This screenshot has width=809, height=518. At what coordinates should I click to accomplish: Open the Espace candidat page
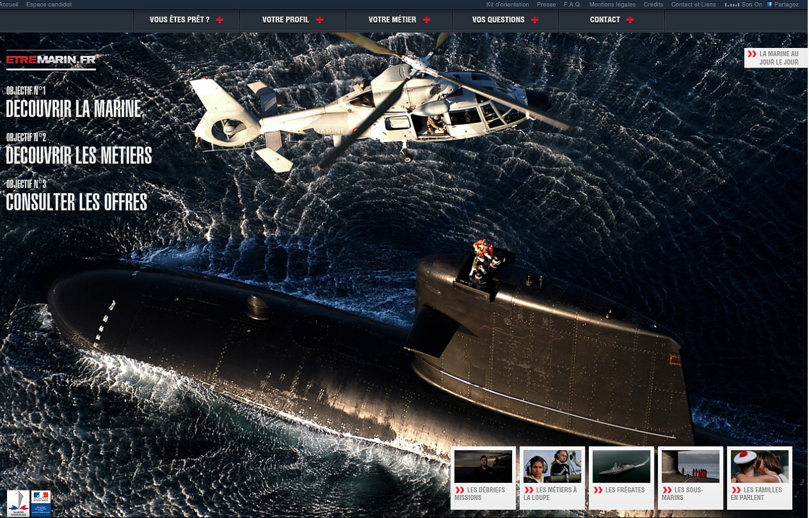pyautogui.click(x=49, y=4)
